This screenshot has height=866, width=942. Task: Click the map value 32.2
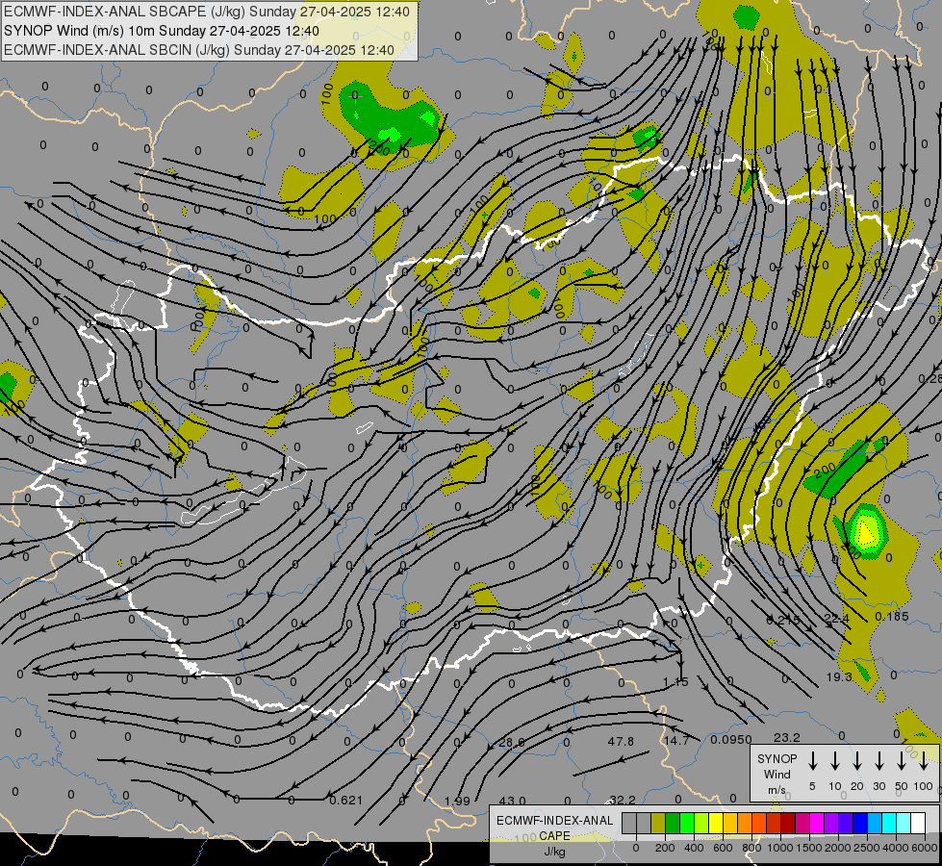point(623,800)
